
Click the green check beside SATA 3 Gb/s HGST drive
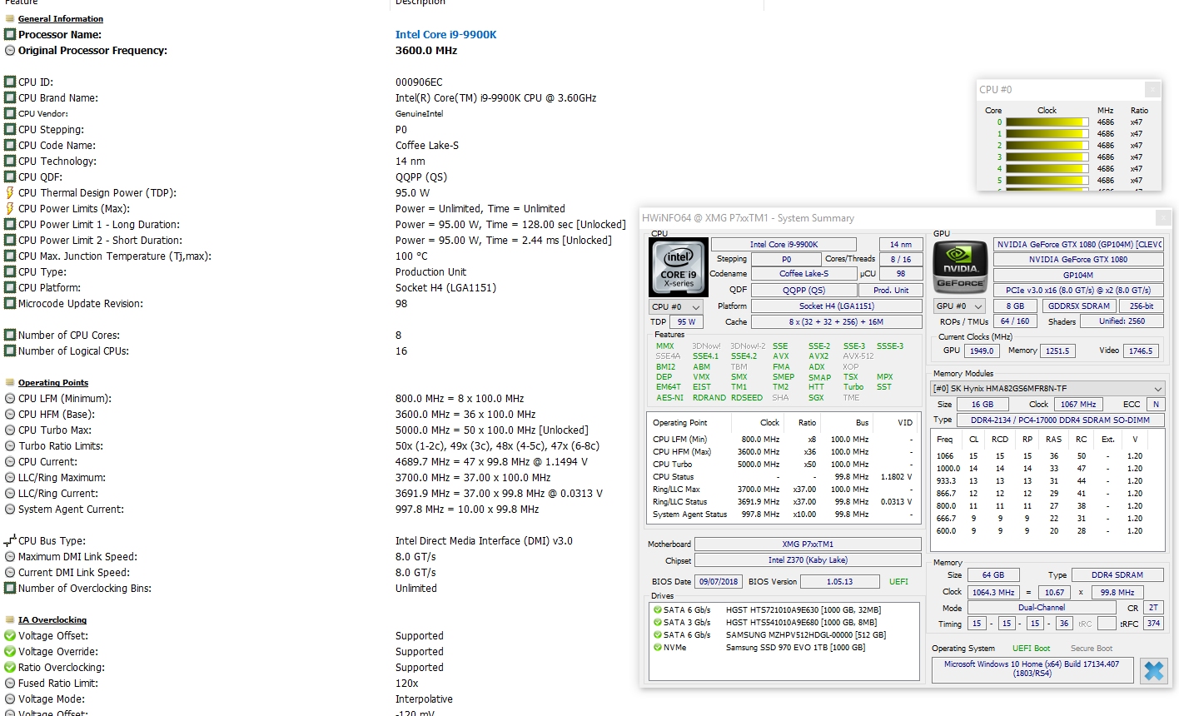pyautogui.click(x=656, y=621)
